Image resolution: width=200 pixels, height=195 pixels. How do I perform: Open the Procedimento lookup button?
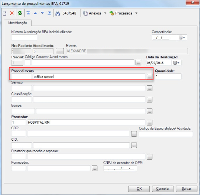pos(149,76)
